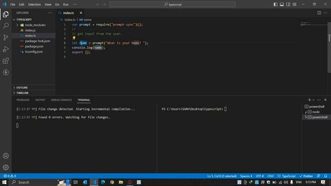Screen dimensions: 331x186
Task: Open the Search view in activity bar
Action: (x=6, y=26)
